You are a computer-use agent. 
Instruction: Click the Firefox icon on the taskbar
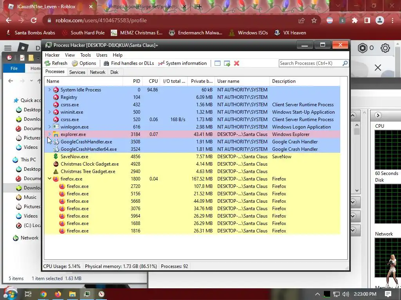coord(58,294)
